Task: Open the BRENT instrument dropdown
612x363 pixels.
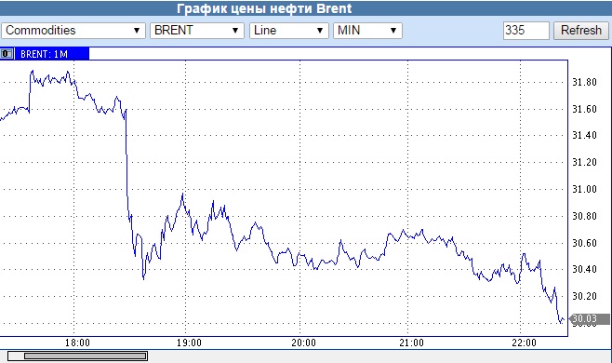Action: click(x=197, y=31)
